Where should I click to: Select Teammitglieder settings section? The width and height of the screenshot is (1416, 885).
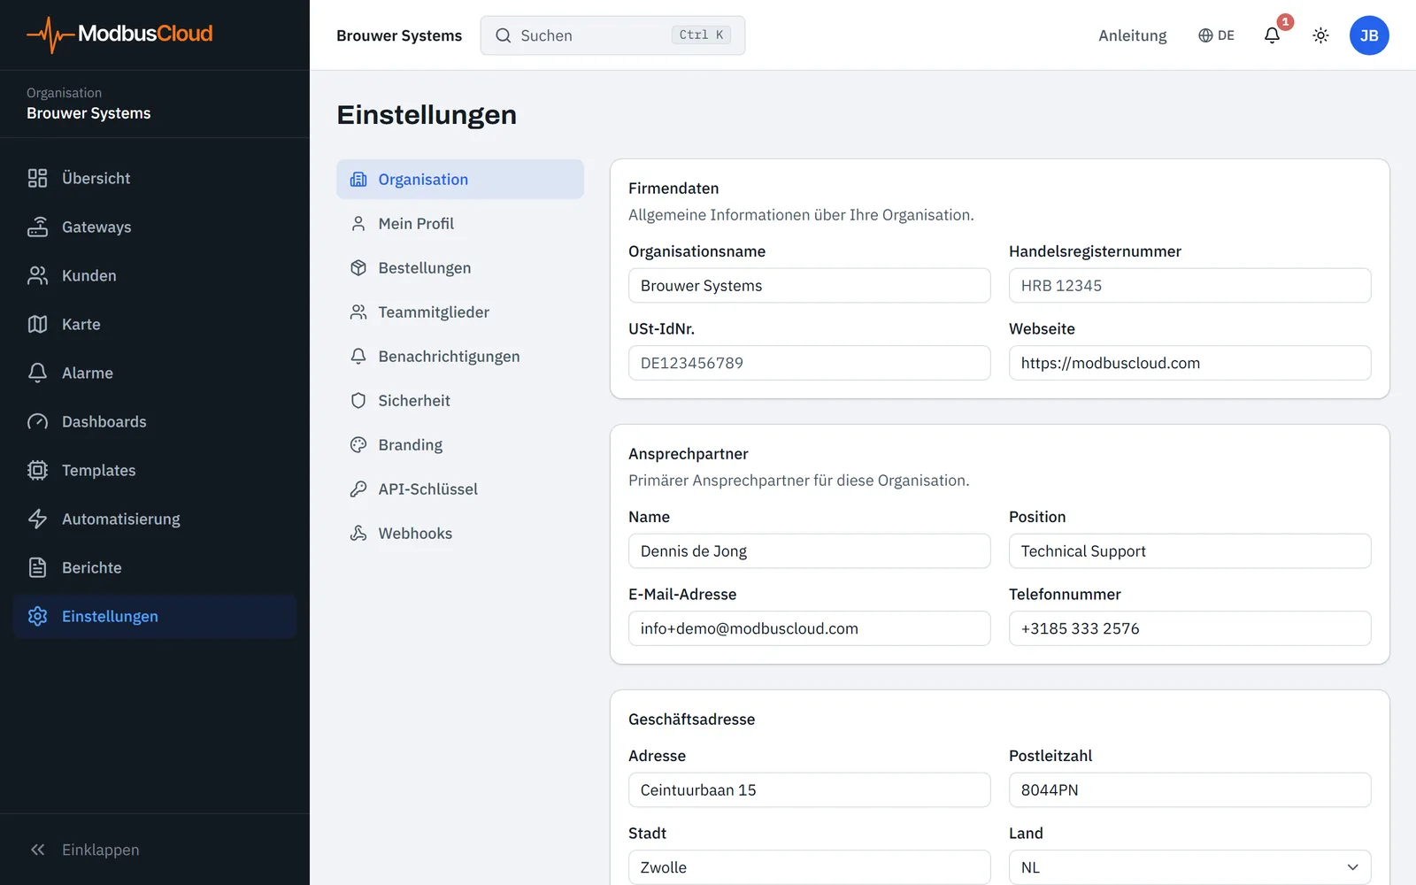click(x=460, y=312)
